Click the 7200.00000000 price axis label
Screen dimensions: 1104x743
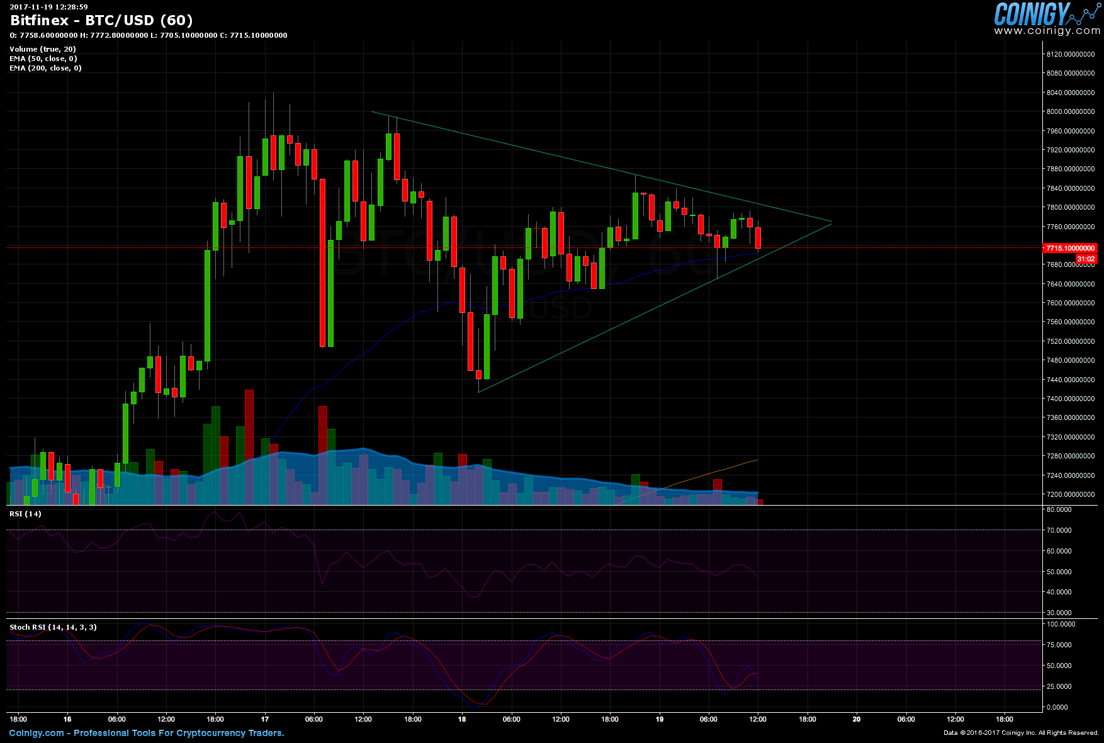1071,494
